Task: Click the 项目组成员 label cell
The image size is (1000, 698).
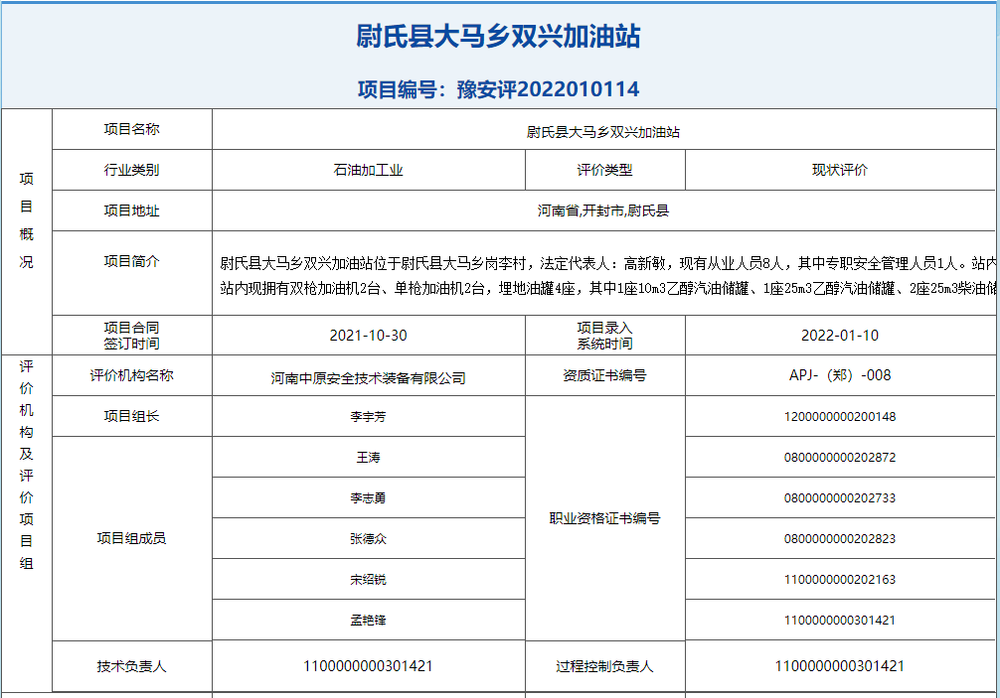Action: point(132,539)
